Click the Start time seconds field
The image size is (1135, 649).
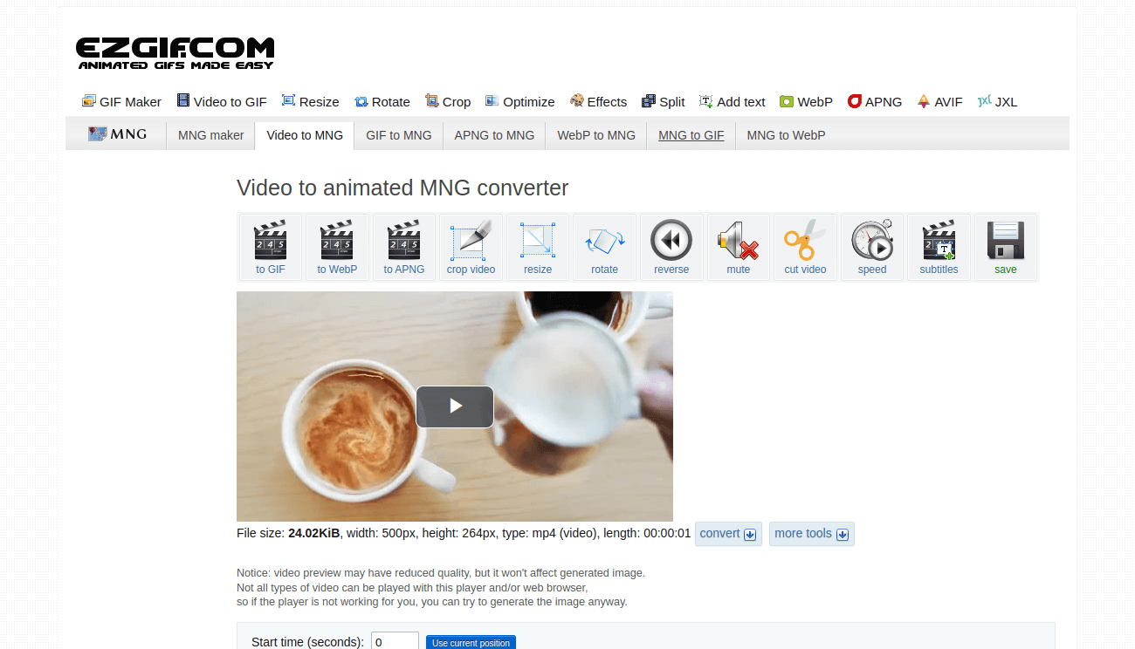pyautogui.click(x=395, y=642)
